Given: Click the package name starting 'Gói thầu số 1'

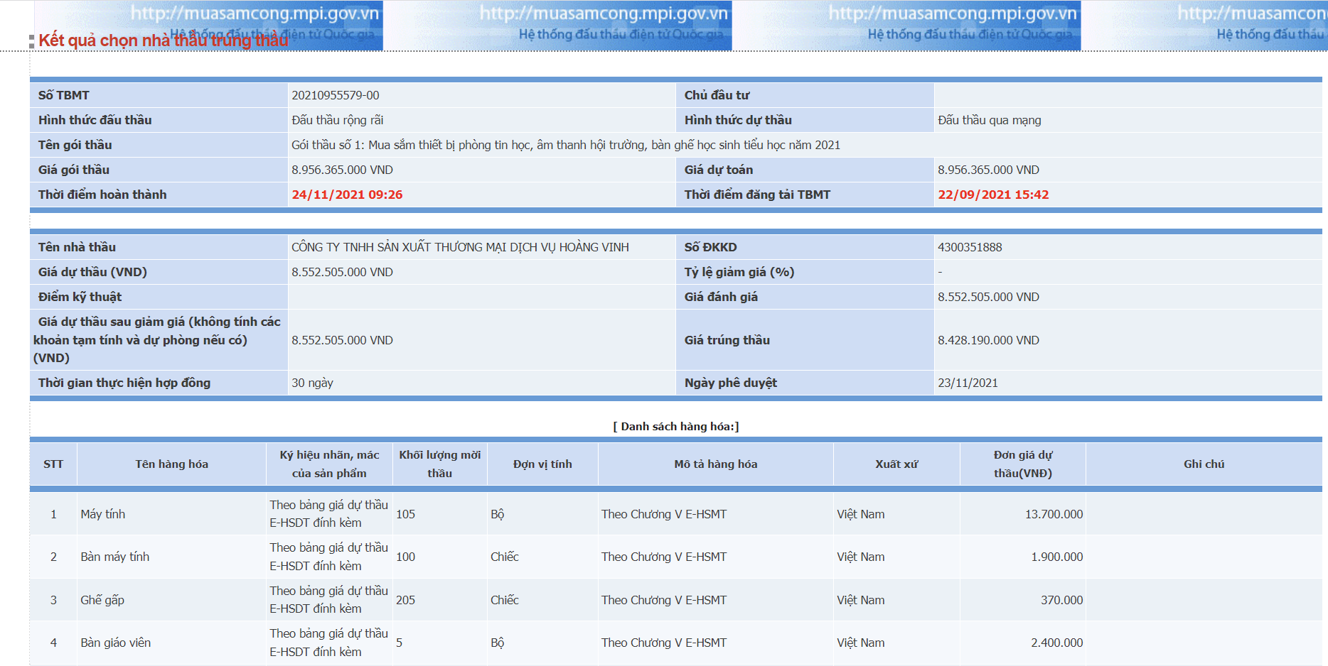Looking at the screenshot, I should pyautogui.click(x=565, y=145).
